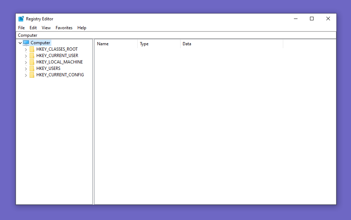This screenshot has width=351, height=220.
Task: Expand the HKEY_USERS key
Action: [26, 69]
